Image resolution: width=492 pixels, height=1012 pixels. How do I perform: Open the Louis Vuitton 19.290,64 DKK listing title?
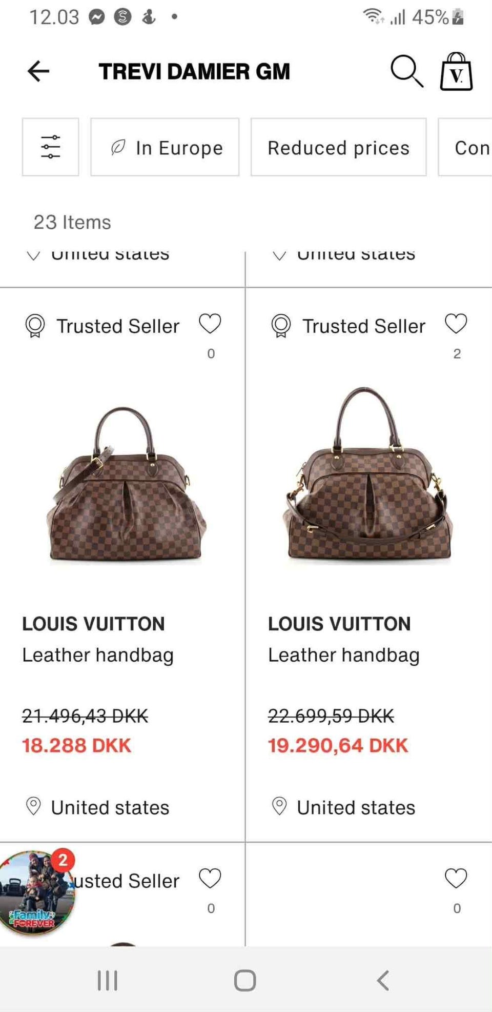click(x=339, y=624)
